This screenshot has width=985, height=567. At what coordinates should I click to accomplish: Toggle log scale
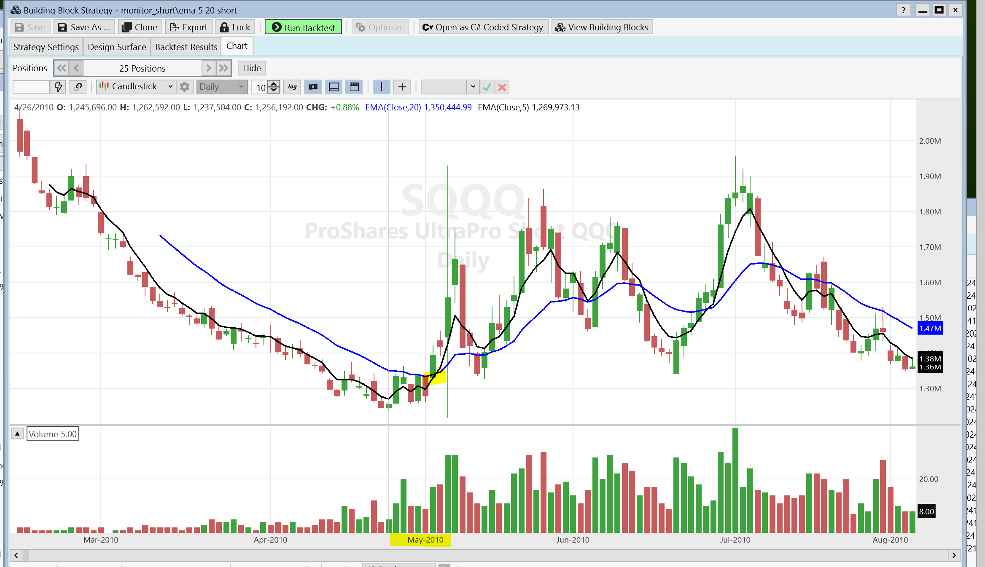[292, 87]
